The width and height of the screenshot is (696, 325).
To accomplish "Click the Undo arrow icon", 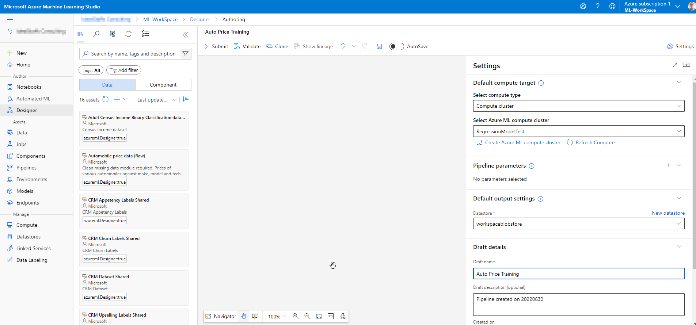I will pos(343,46).
